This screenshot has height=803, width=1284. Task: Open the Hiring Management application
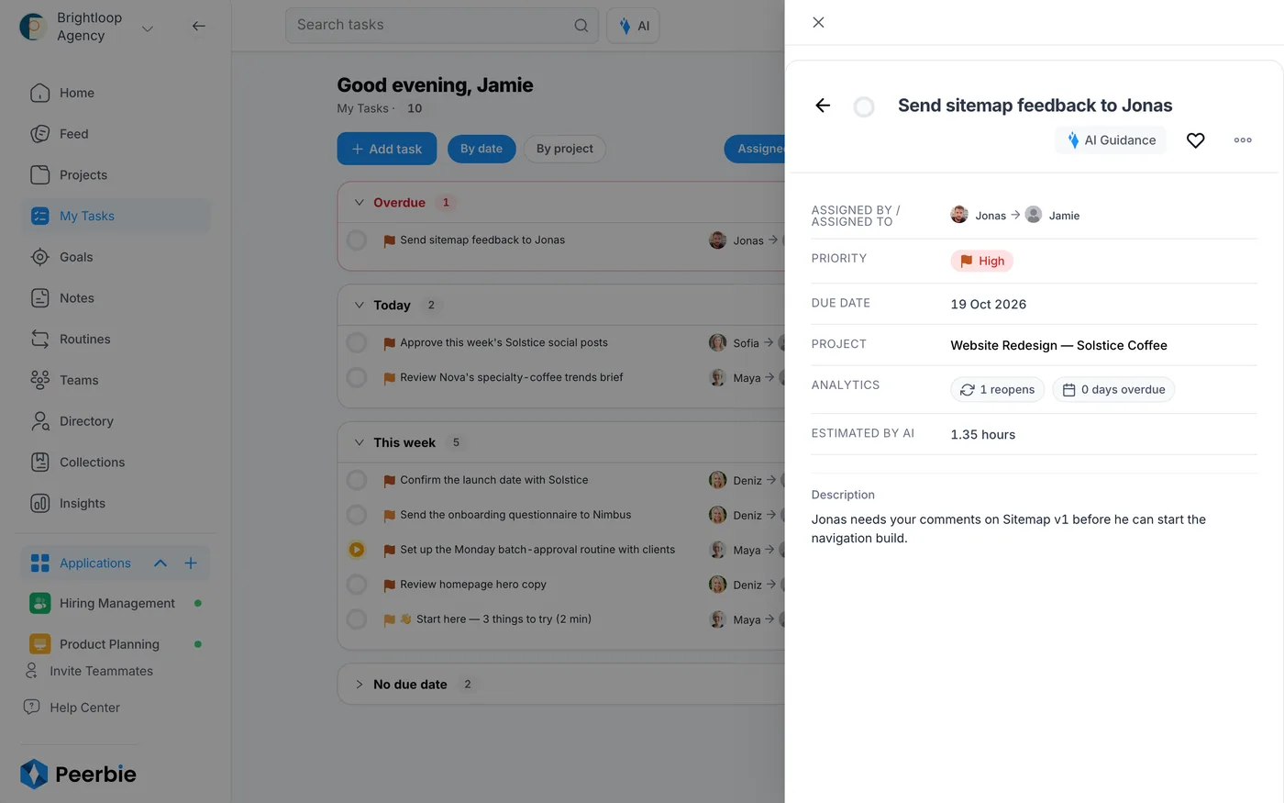coord(116,603)
